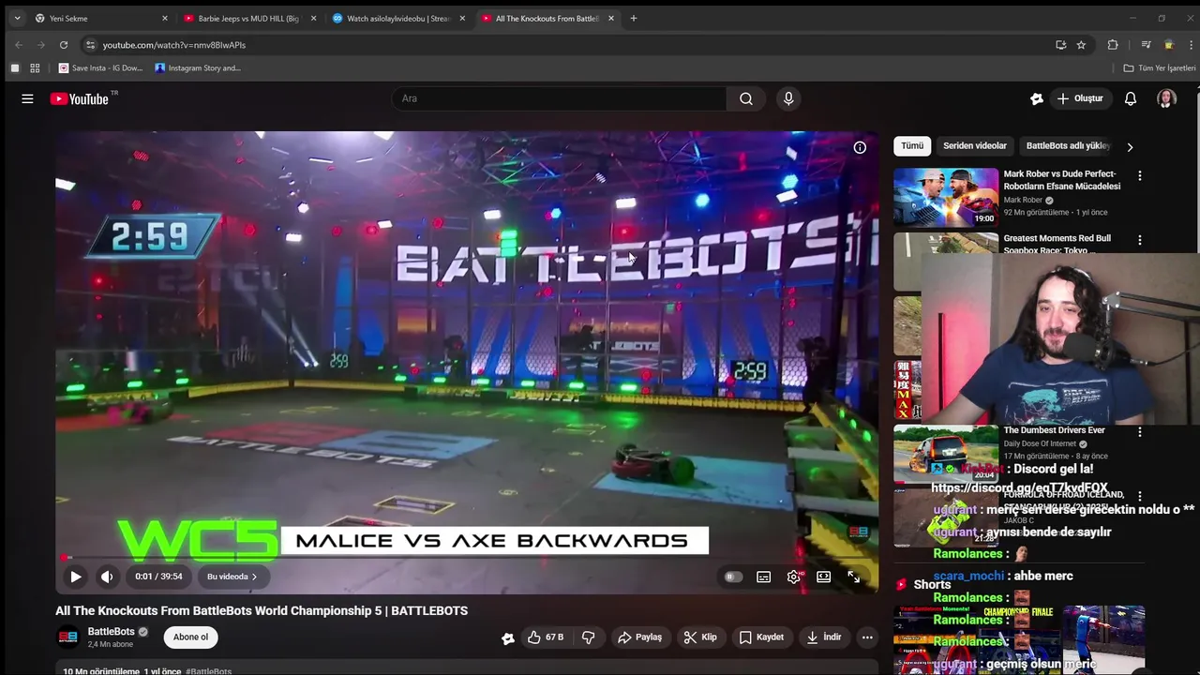Open the apps grid shortcut in bookmarks bar
Image resolution: width=1200 pixels, height=675 pixels.
(x=35, y=67)
